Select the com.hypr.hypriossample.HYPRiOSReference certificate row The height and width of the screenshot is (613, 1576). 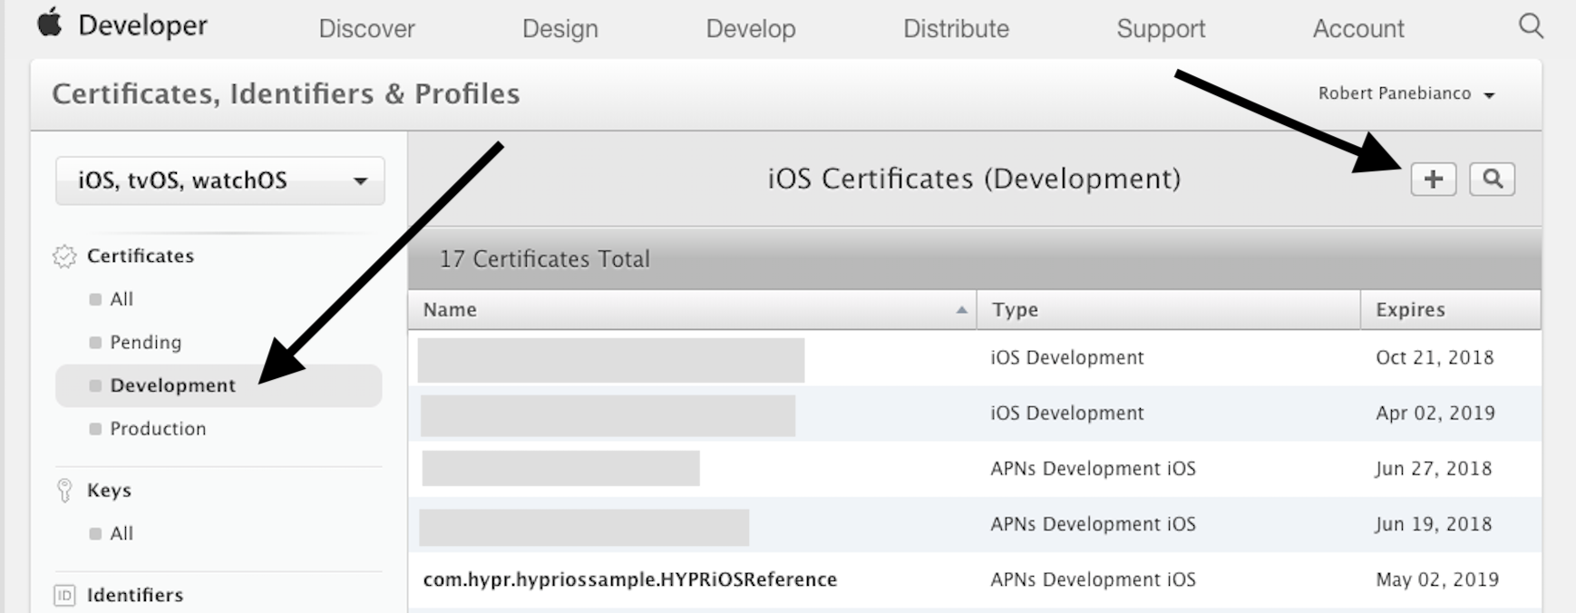629,579
